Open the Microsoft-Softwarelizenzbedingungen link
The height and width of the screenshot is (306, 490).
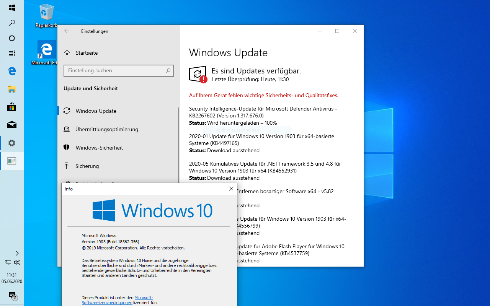coord(118,300)
